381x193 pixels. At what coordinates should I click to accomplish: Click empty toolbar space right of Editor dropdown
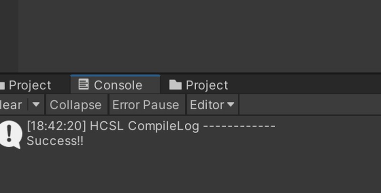pyautogui.click(x=310, y=105)
